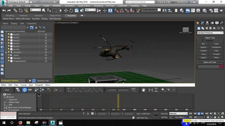225x126 pixels.
Task: Select the Select and Link tool
Action: [x=15, y=10]
